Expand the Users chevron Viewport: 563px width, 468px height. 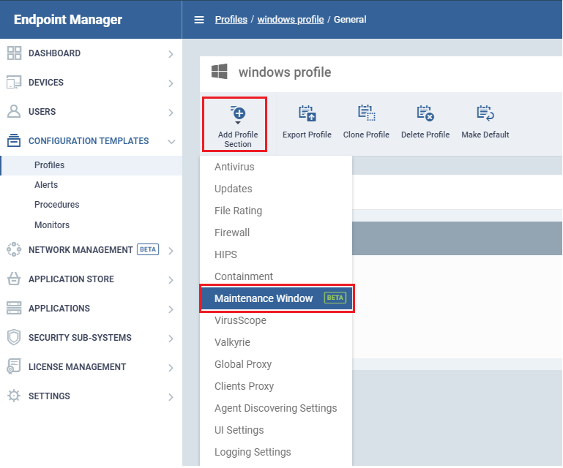(171, 113)
